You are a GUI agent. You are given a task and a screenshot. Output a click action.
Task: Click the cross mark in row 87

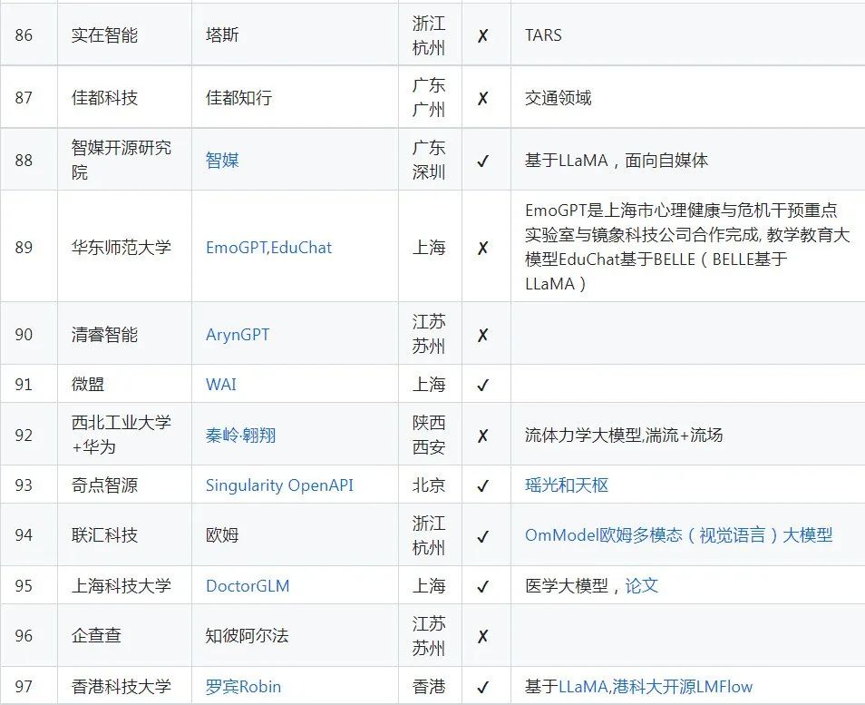[482, 98]
